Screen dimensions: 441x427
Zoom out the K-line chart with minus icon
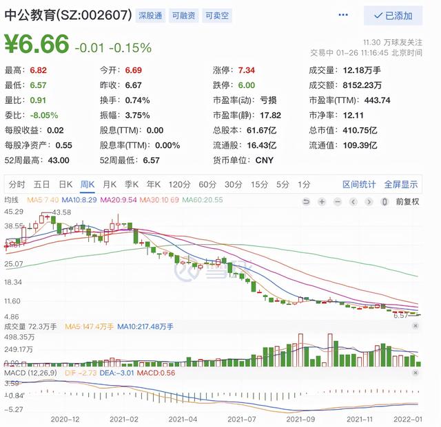[x=338, y=201]
